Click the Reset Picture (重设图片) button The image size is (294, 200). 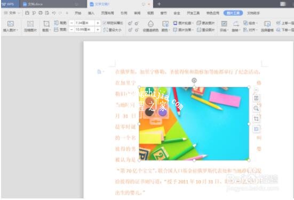[x=205, y=30]
